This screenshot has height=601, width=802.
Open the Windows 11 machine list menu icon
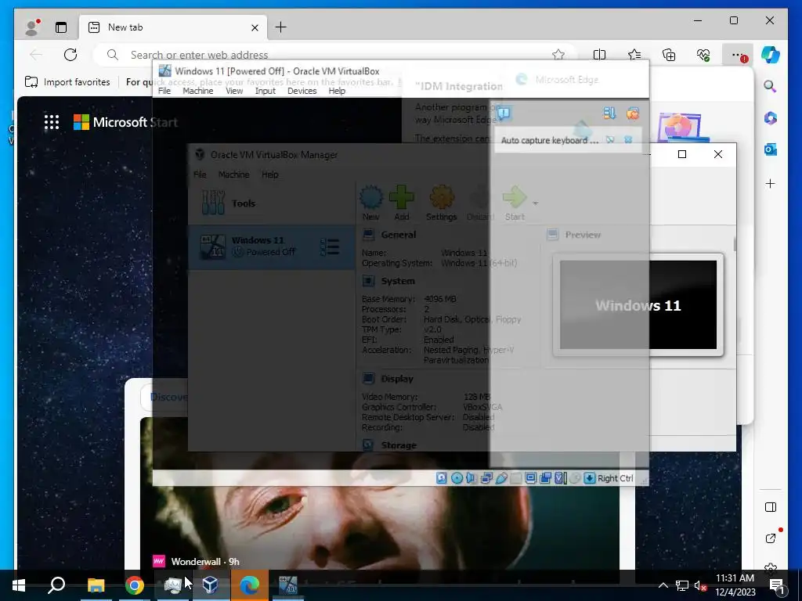(x=330, y=247)
